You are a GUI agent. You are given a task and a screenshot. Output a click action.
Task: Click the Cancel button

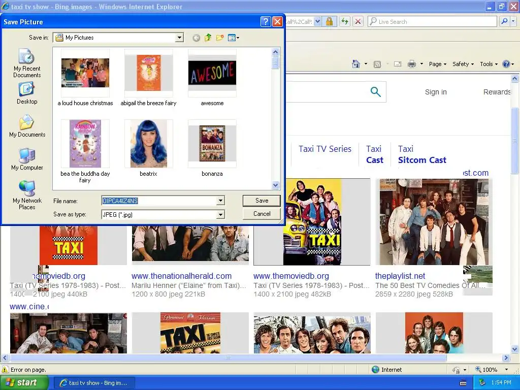(262, 214)
